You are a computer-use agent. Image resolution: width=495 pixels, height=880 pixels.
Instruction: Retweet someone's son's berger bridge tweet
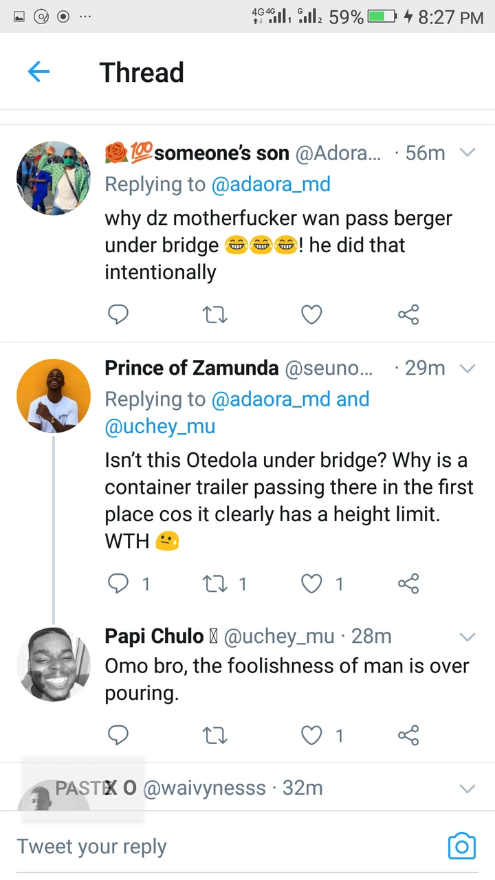click(x=215, y=315)
